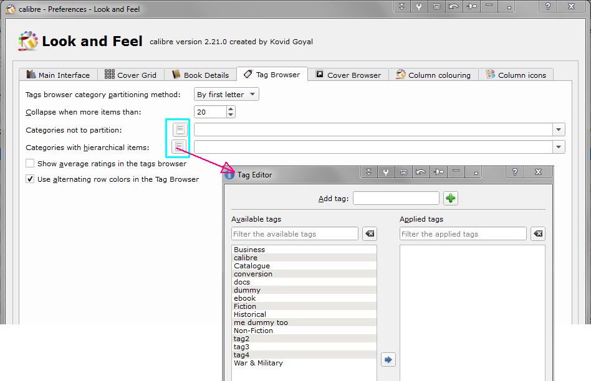Select the Fiction tag
Viewport: 591px width, 381px height.
click(304, 306)
